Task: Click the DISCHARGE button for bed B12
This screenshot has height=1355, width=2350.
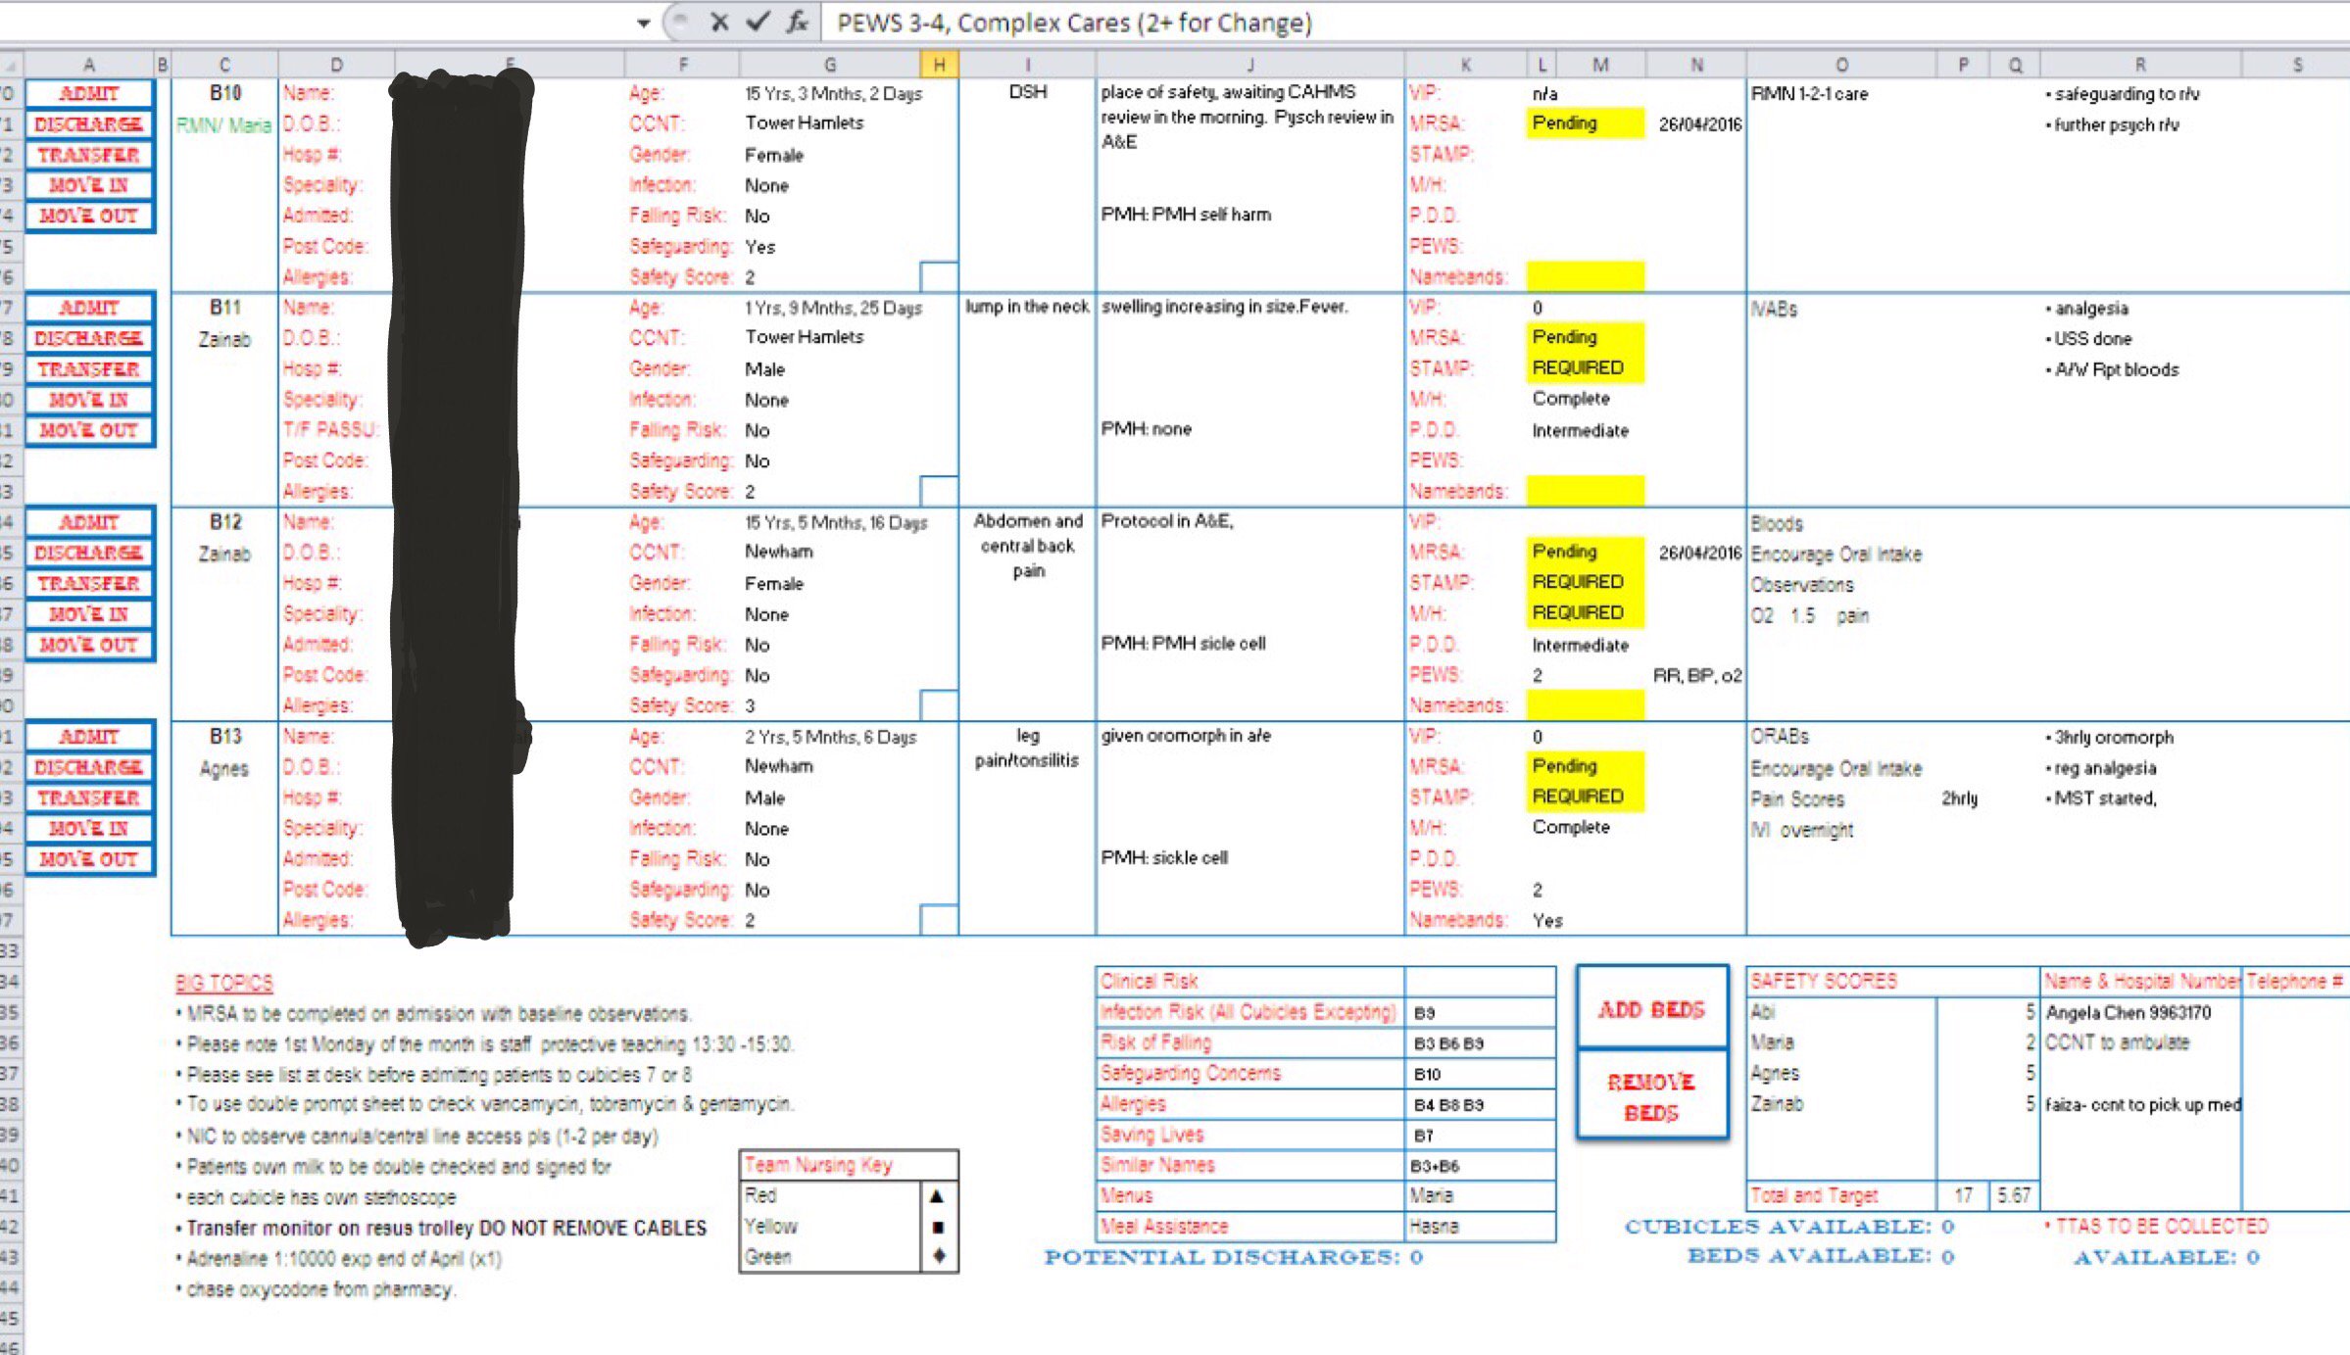Action: (x=89, y=553)
